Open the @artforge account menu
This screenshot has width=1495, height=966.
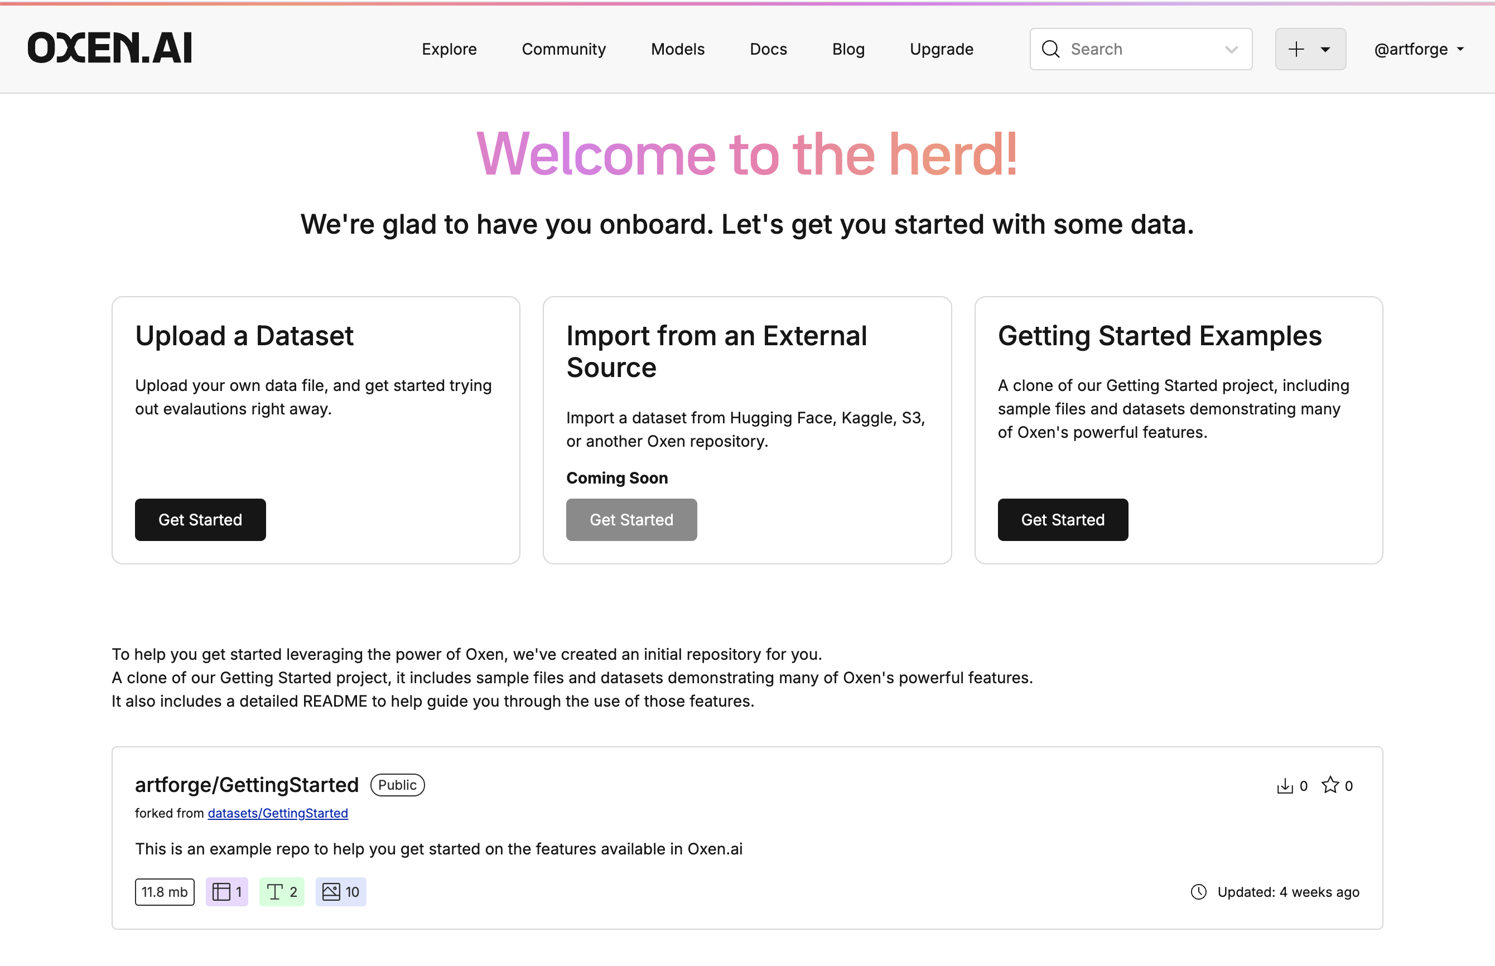[1419, 49]
